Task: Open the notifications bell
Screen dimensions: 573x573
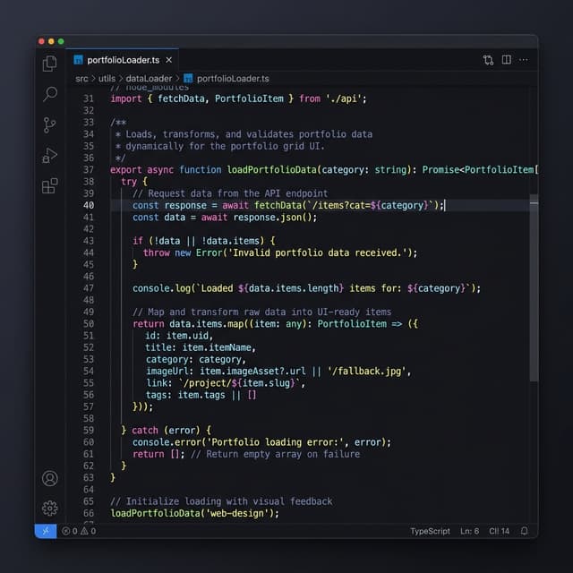Action: (524, 531)
